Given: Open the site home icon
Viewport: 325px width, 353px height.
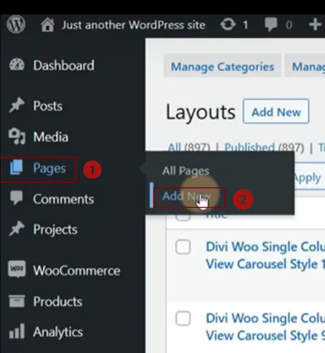Looking at the screenshot, I should tap(47, 25).
